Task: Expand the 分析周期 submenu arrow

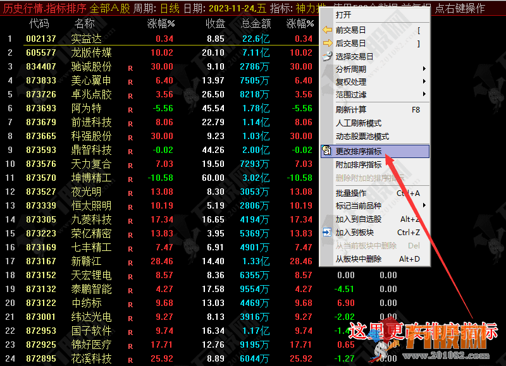Action: (424, 69)
